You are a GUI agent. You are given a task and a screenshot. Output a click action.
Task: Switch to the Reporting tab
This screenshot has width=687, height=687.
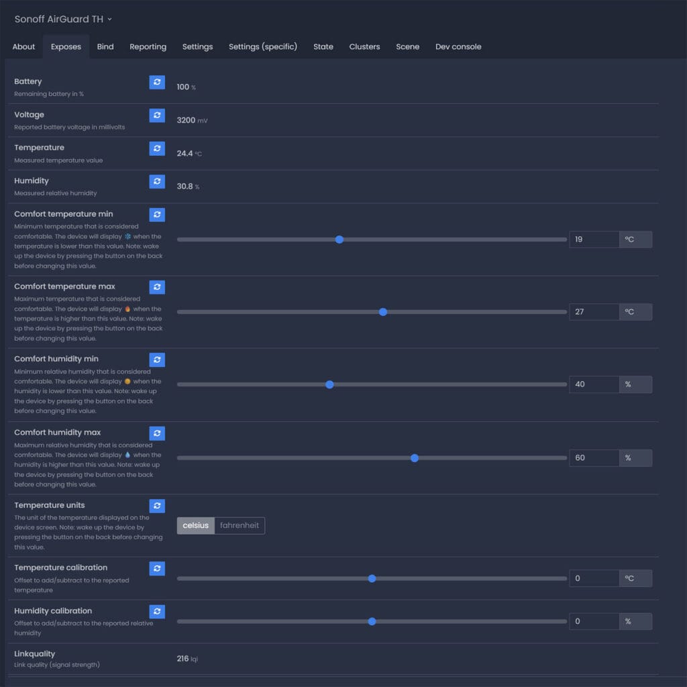click(148, 47)
